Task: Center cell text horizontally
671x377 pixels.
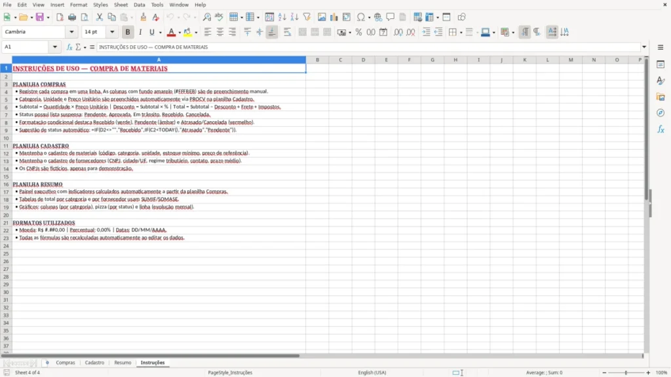Action: 220,32
